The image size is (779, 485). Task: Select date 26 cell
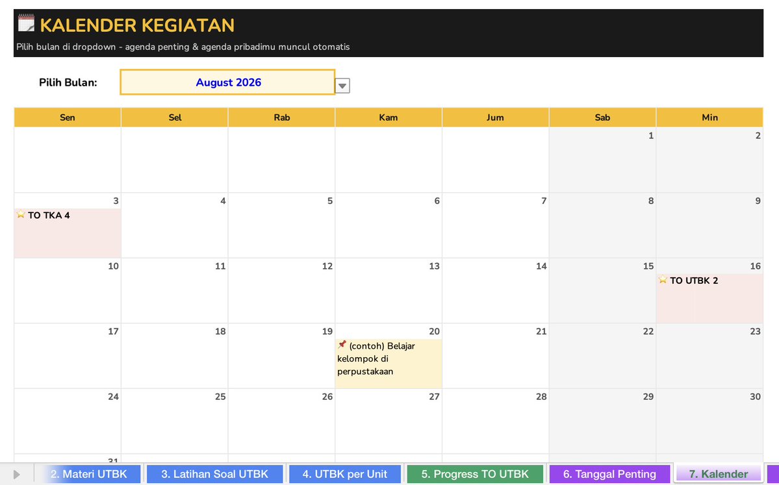click(x=282, y=421)
